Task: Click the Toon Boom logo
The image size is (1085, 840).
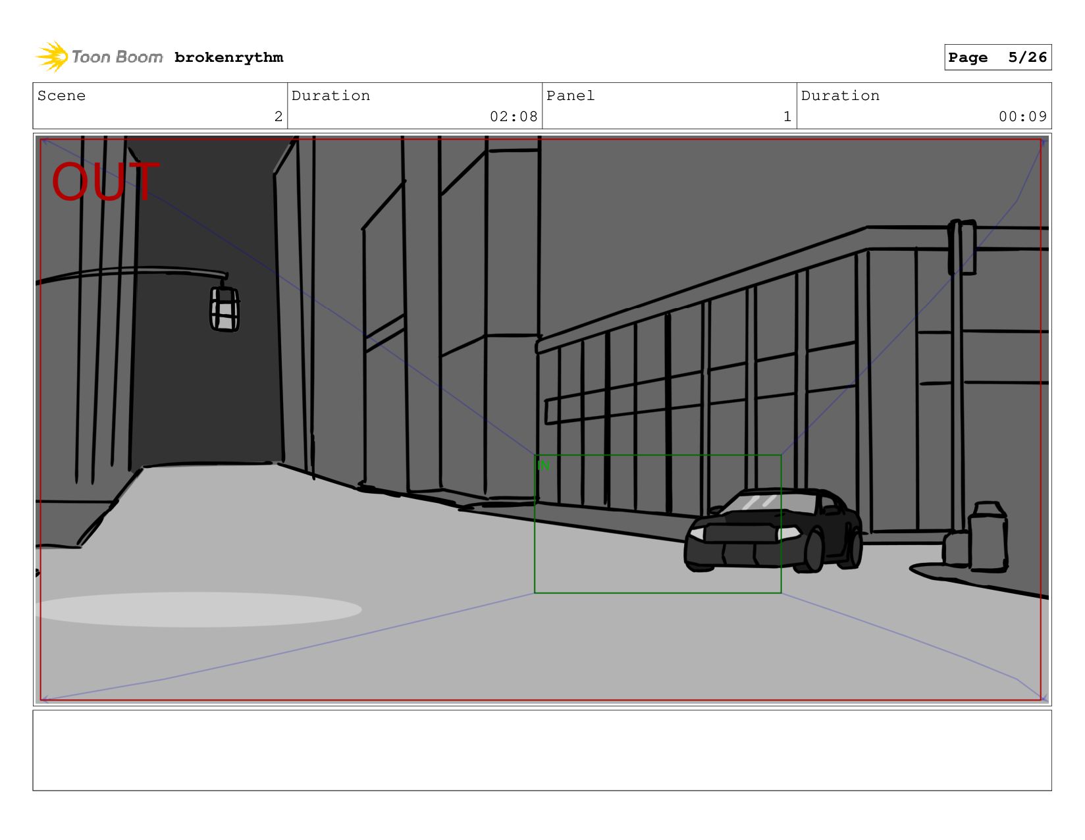Action: 99,57
